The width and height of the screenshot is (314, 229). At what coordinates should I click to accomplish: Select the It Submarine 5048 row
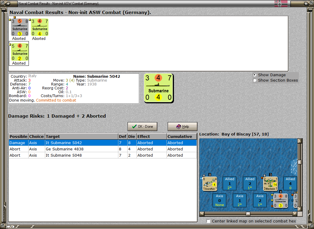(x=103, y=155)
